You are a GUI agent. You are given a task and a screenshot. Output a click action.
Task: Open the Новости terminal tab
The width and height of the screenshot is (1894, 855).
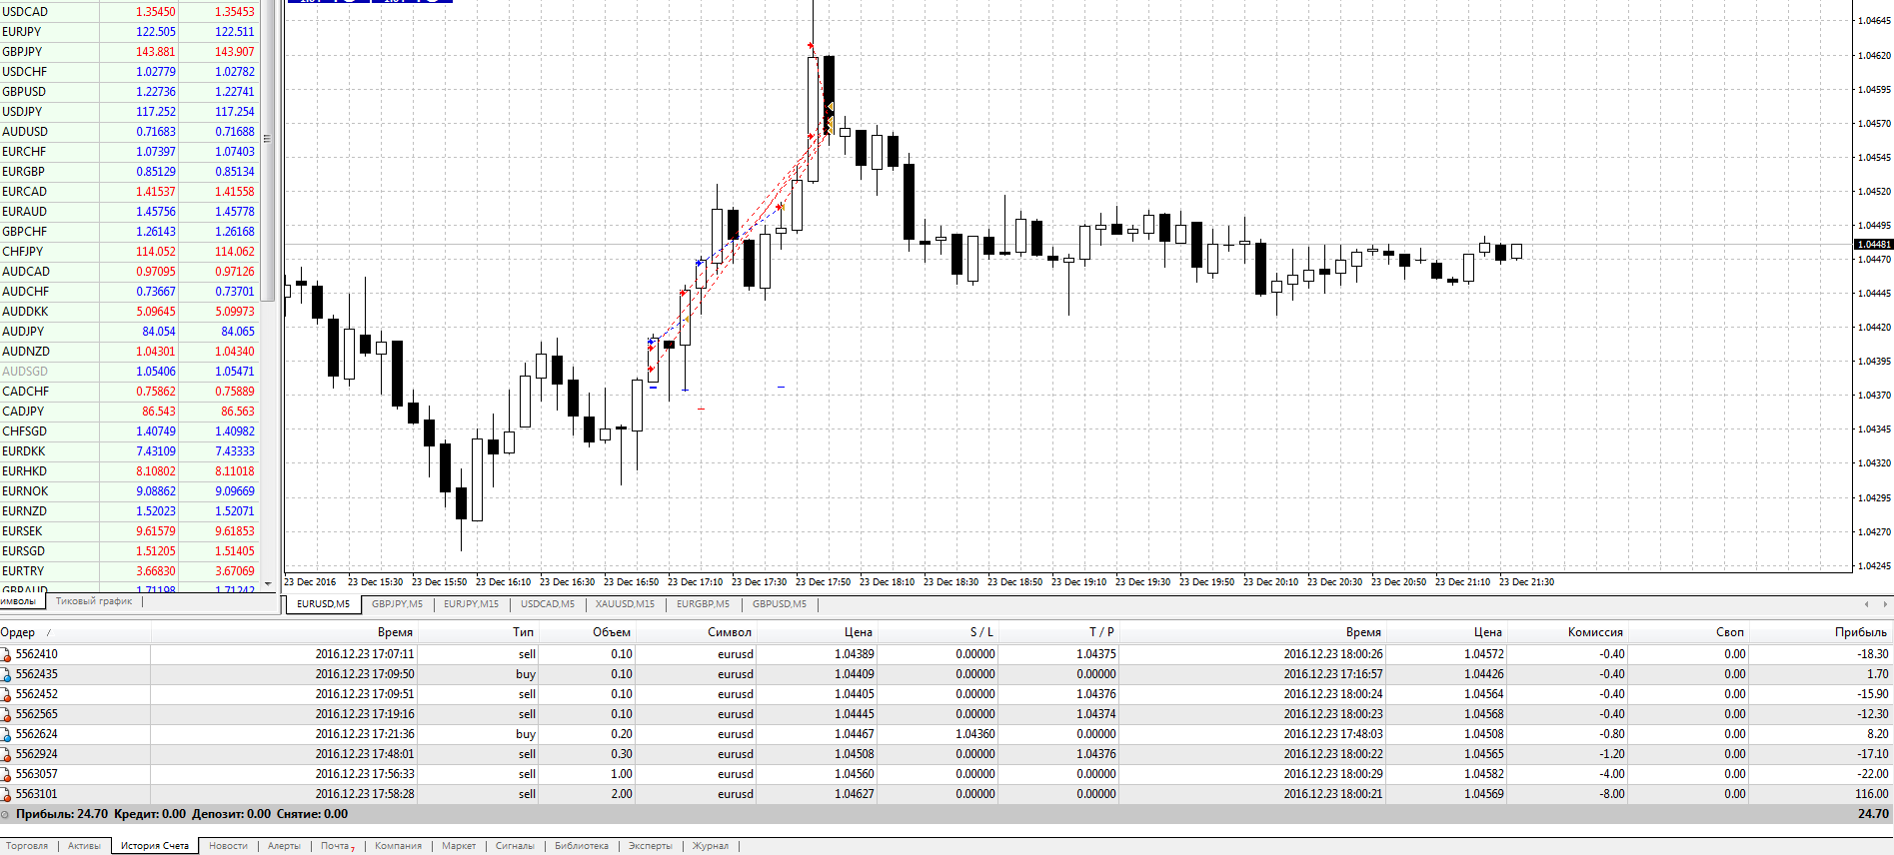[x=228, y=846]
